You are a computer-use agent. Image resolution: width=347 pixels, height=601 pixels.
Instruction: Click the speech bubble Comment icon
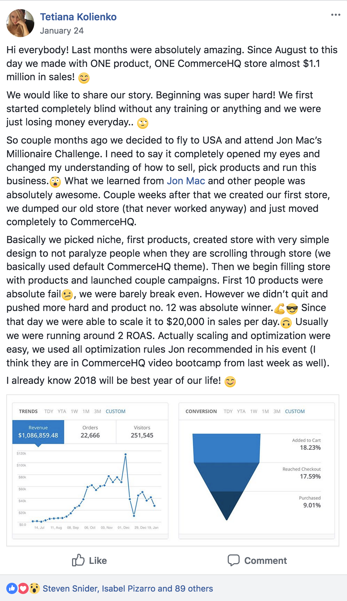(234, 560)
